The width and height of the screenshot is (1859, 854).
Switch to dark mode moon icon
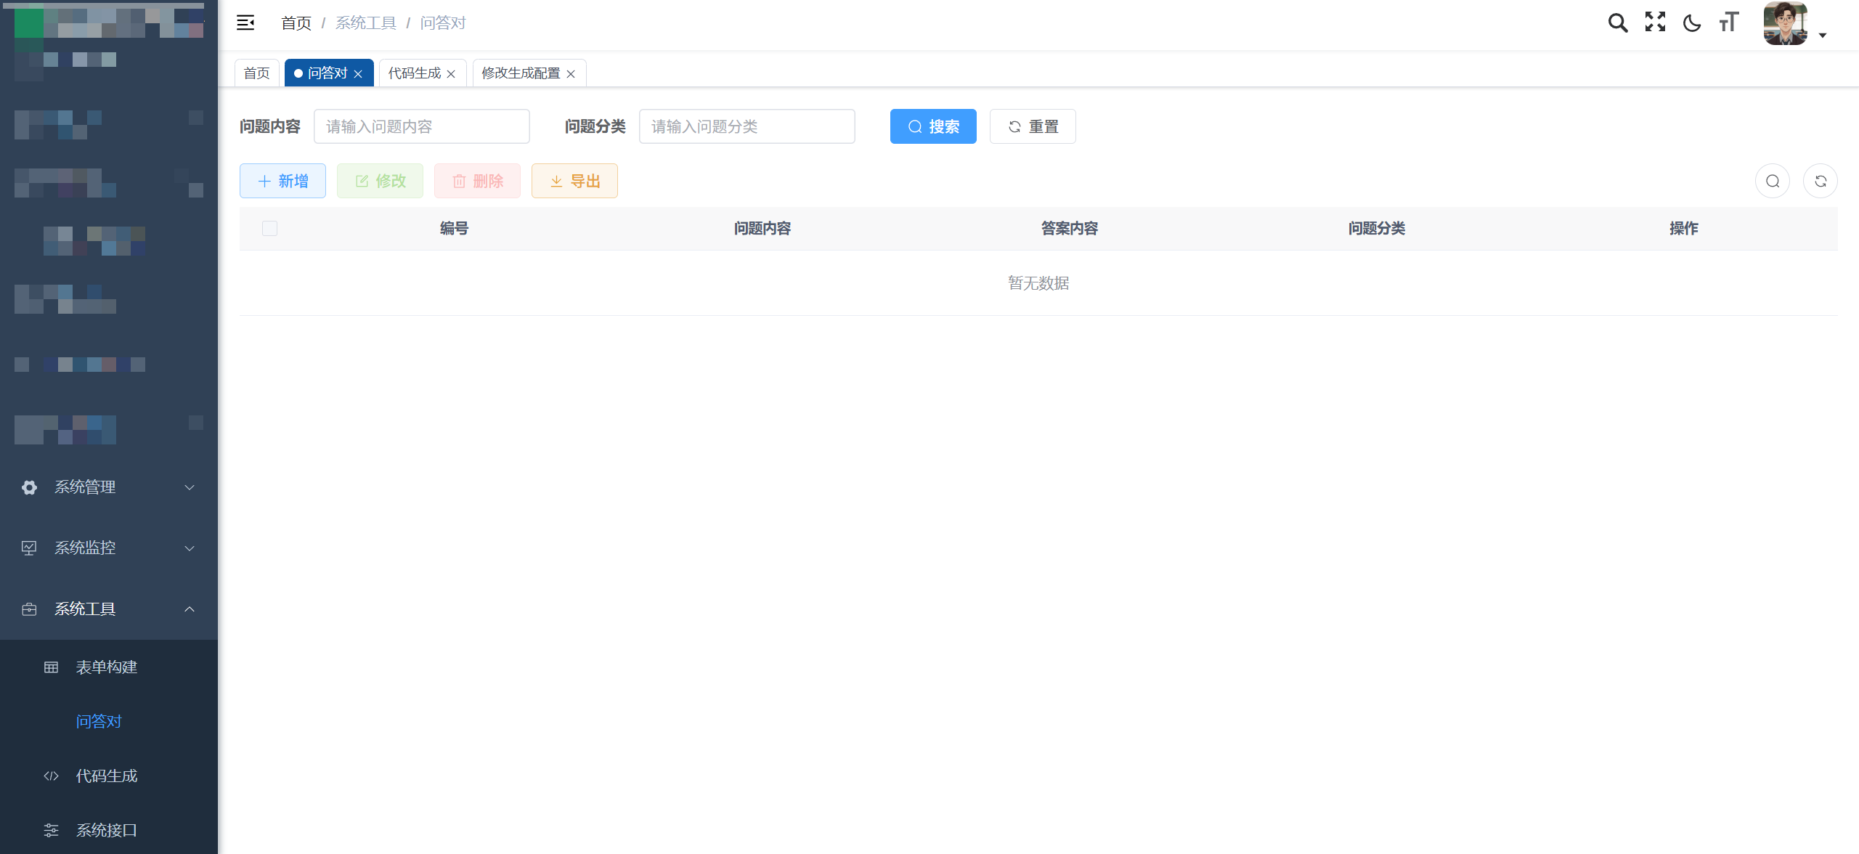(x=1692, y=23)
